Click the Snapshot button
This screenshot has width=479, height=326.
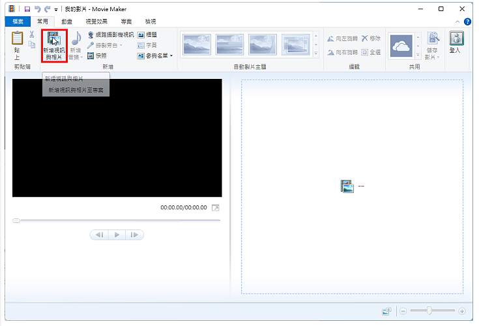click(x=97, y=55)
